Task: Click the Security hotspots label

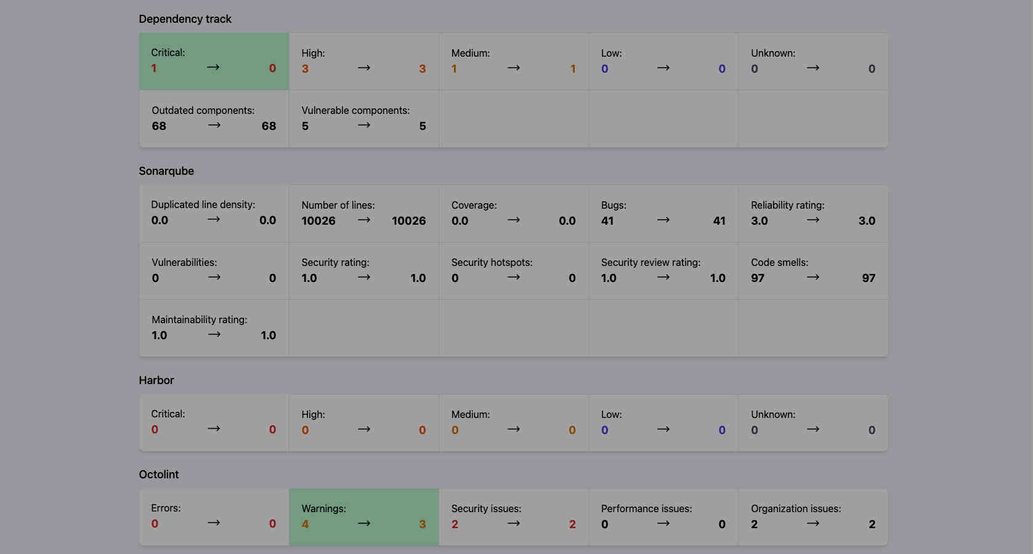Action: point(492,262)
